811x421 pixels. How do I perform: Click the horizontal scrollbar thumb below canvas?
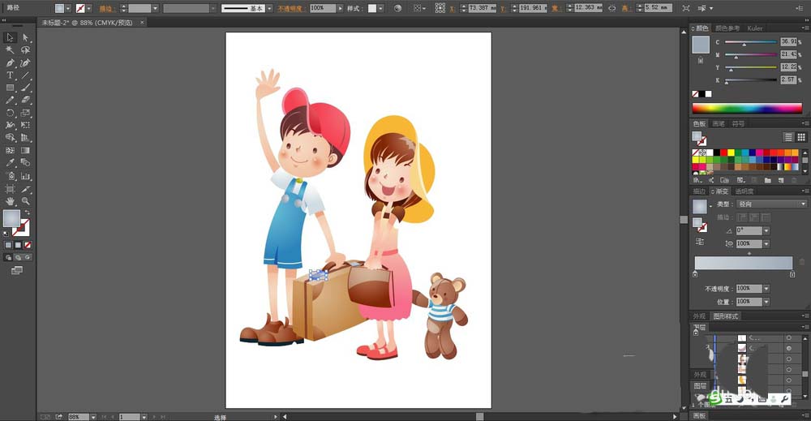pyautogui.click(x=479, y=416)
